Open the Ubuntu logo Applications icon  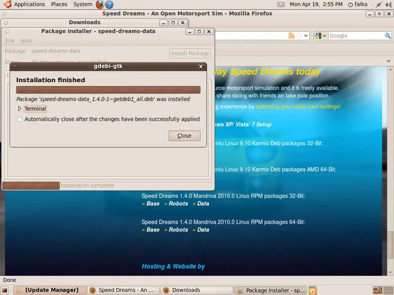click(x=7, y=4)
